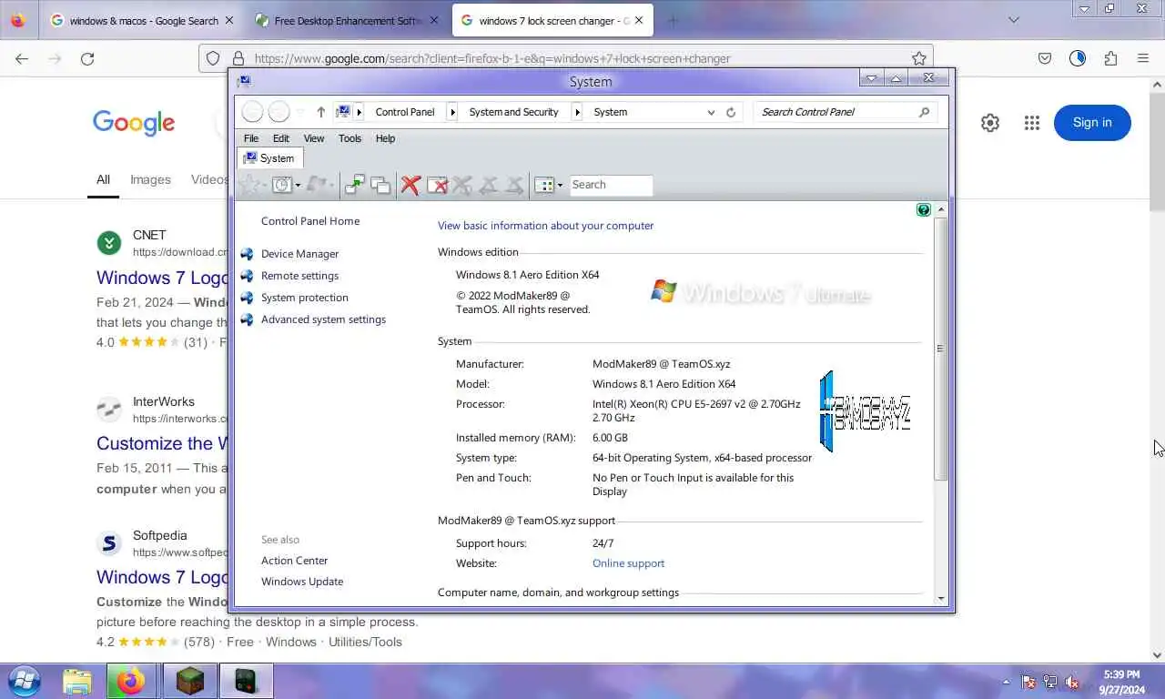Open the Online support website link
This screenshot has width=1165, height=699.
click(628, 563)
